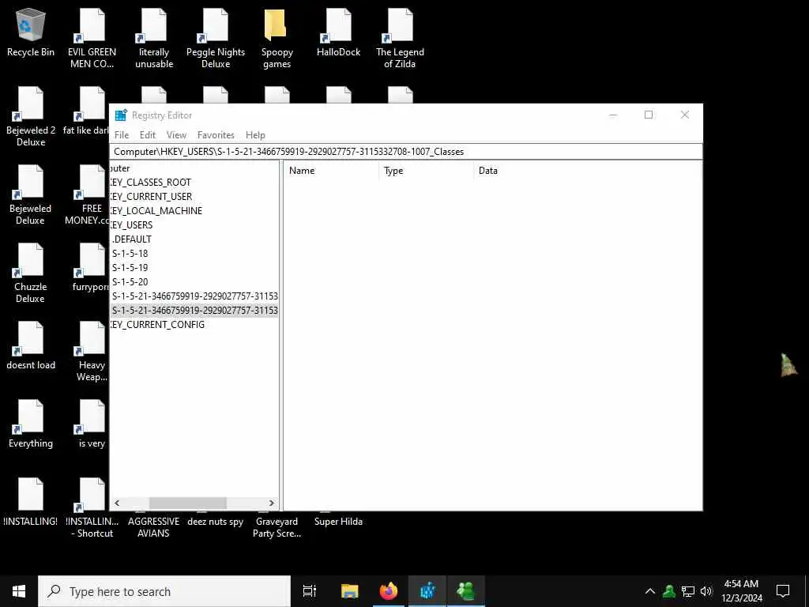This screenshot has width=809, height=607.
Task: Click the green person system tray icon
Action: pyautogui.click(x=669, y=591)
